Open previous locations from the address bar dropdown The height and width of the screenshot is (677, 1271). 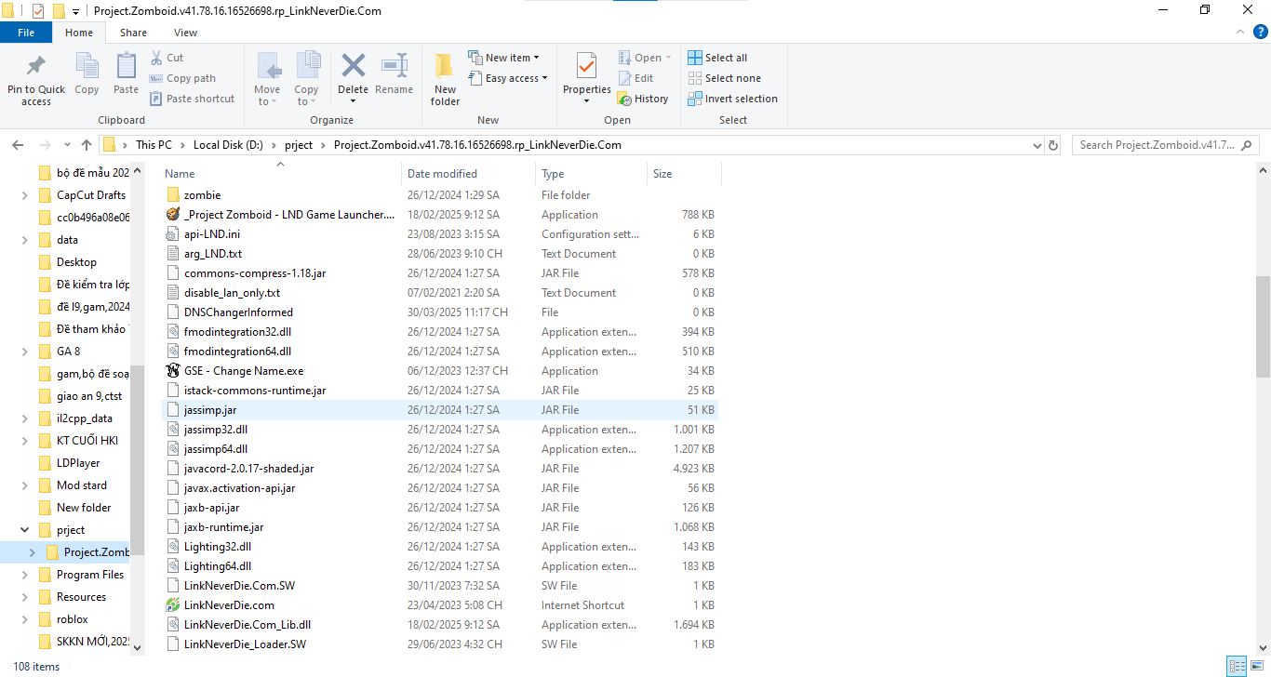click(1037, 144)
